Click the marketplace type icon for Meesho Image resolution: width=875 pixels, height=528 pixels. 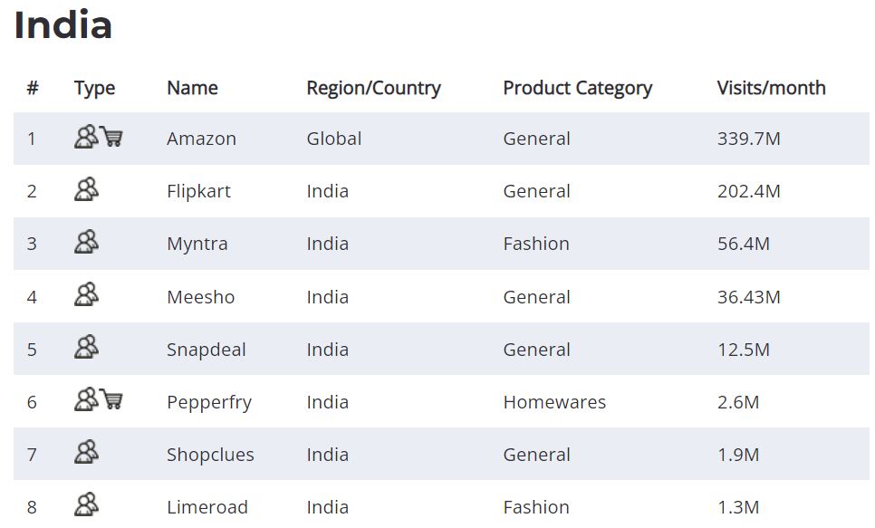click(86, 294)
